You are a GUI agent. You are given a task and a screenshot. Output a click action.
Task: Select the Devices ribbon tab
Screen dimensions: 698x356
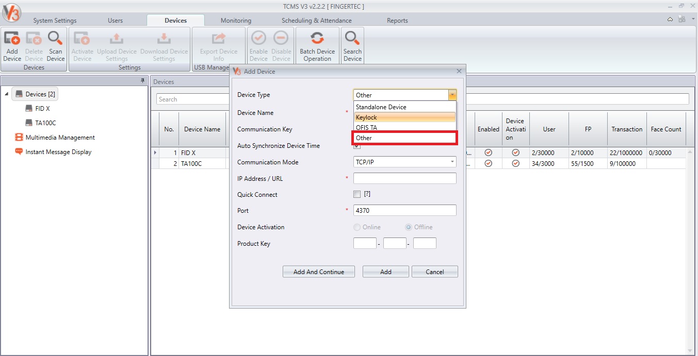pos(175,21)
